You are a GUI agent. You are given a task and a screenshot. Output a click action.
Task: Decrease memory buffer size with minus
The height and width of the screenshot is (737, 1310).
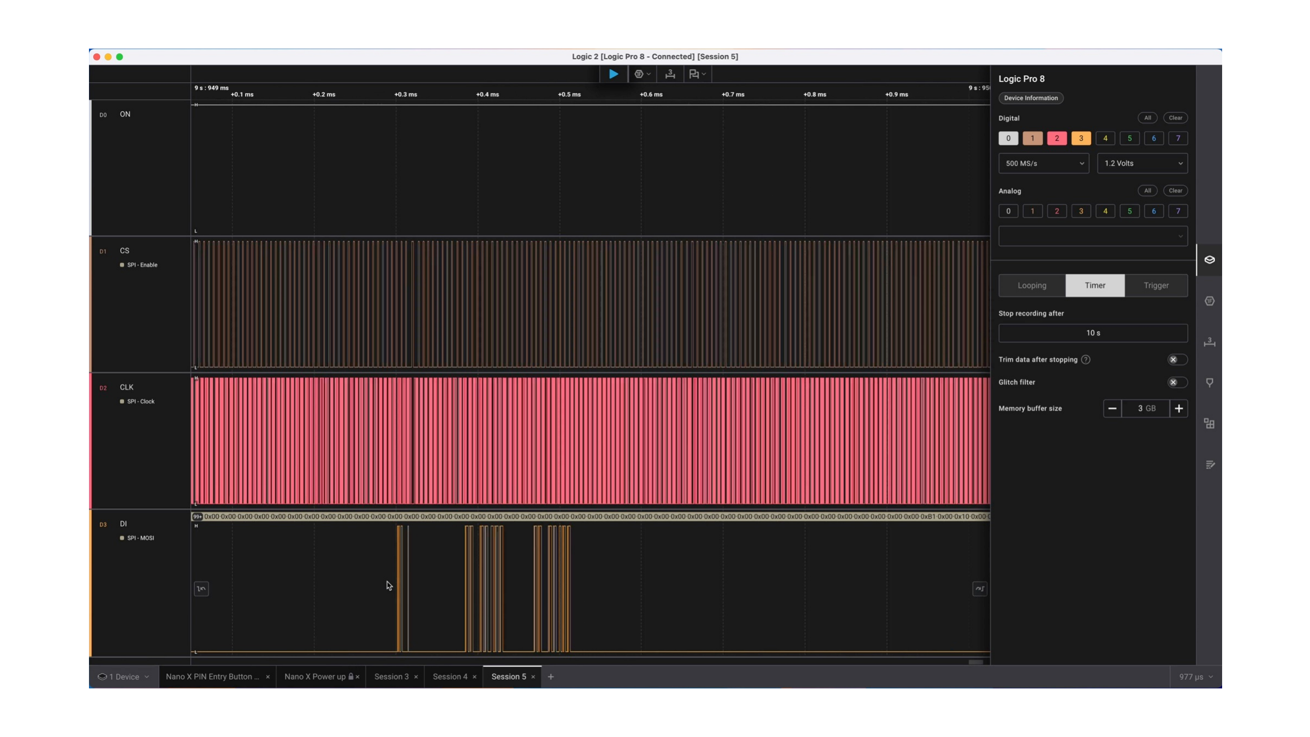(x=1112, y=408)
